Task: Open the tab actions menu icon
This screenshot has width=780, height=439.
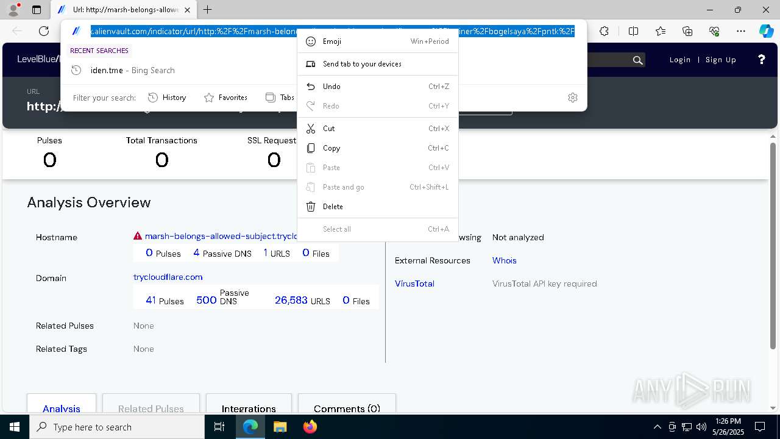Action: 37,10
